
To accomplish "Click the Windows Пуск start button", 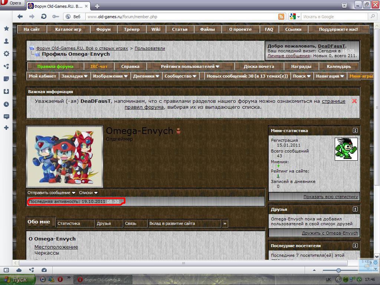I will click(17, 280).
